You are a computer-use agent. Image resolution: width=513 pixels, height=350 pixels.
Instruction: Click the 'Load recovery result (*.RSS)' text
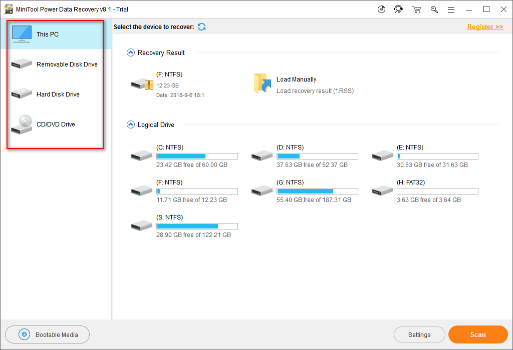pyautogui.click(x=315, y=91)
